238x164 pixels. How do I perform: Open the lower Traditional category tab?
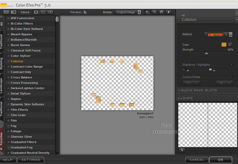pos(2,109)
